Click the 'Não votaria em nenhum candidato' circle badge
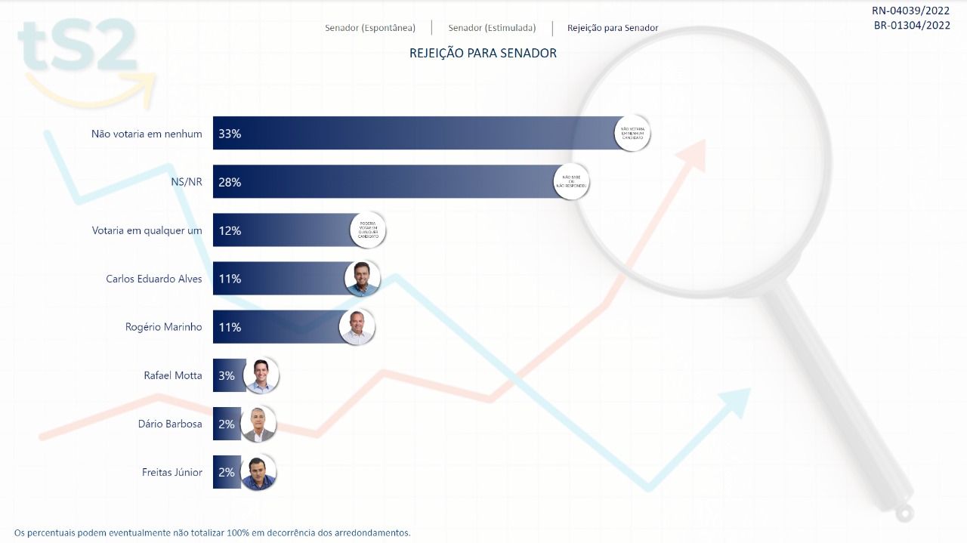 [632, 134]
